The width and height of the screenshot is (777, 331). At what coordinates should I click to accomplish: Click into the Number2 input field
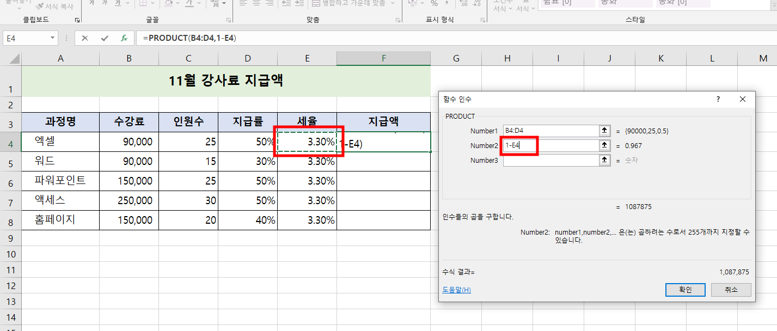click(550, 145)
